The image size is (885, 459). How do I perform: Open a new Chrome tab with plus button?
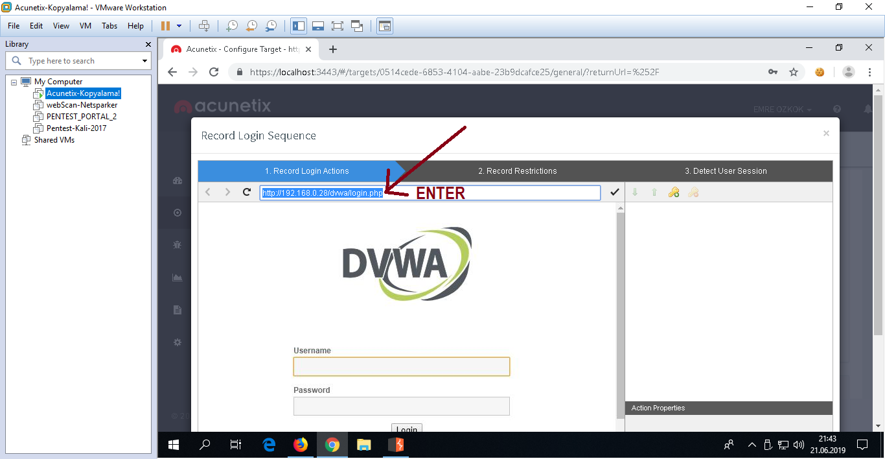pos(333,49)
